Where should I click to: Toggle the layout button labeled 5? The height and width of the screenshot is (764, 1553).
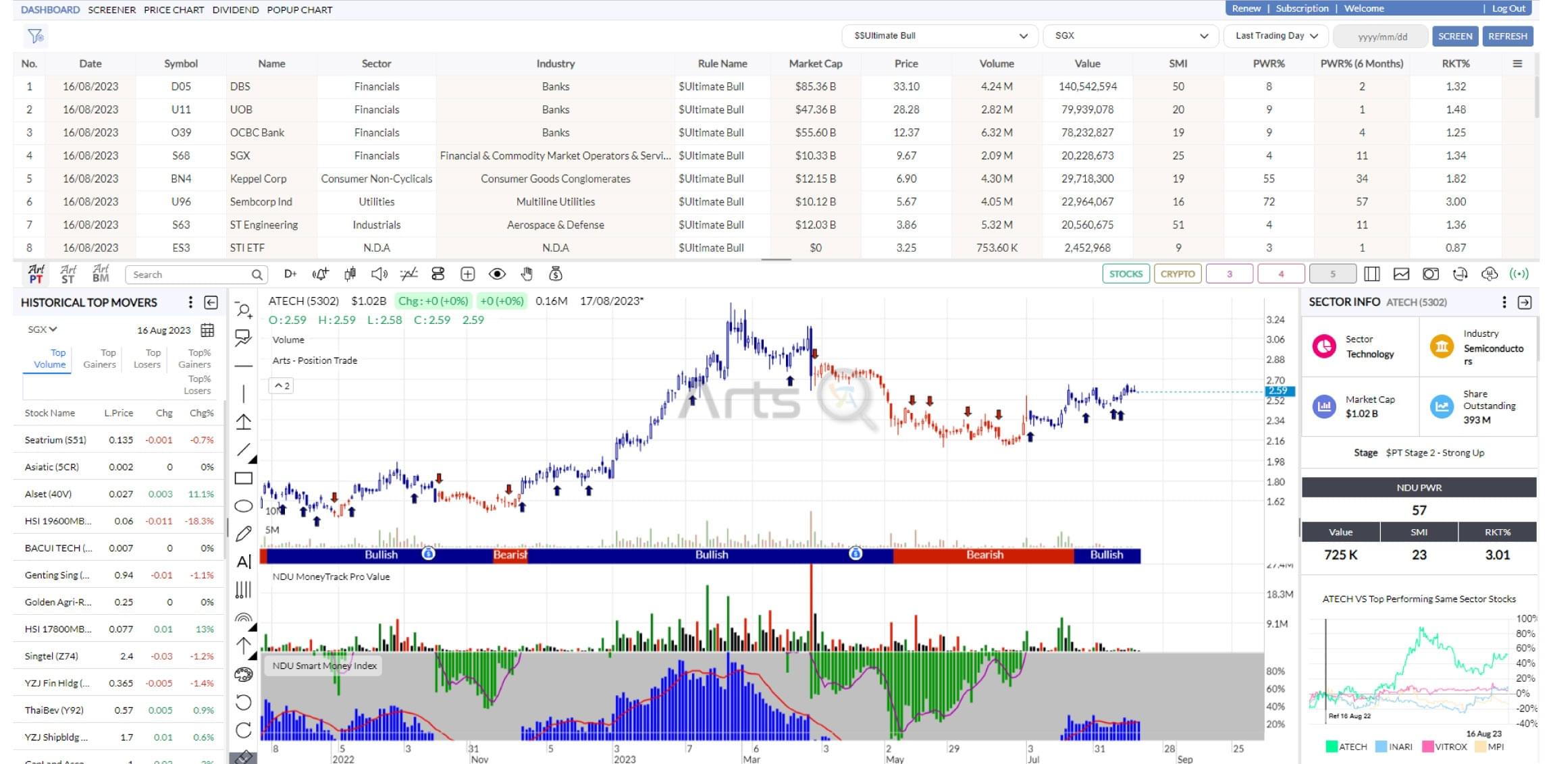coord(1333,274)
